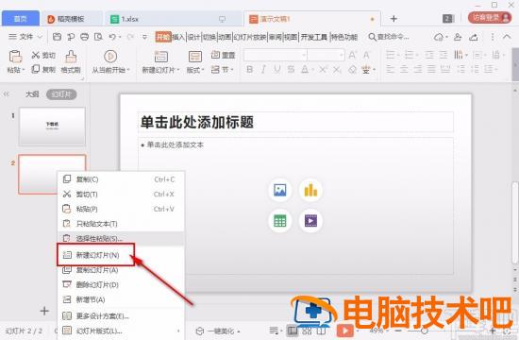This screenshot has width=519, height=340.
Task: Insert a chart via the placeholder bar-chart icon
Action: (310, 190)
